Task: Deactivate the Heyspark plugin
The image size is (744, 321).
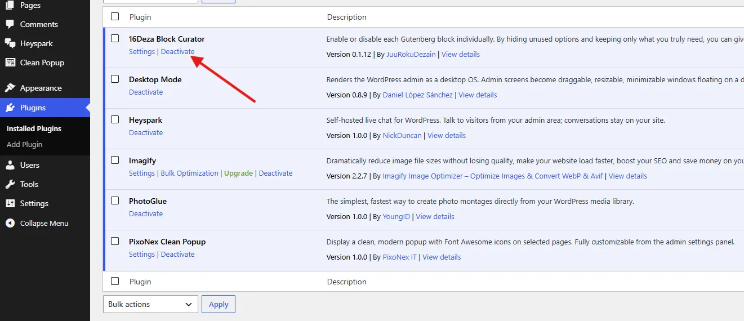Action: click(146, 132)
